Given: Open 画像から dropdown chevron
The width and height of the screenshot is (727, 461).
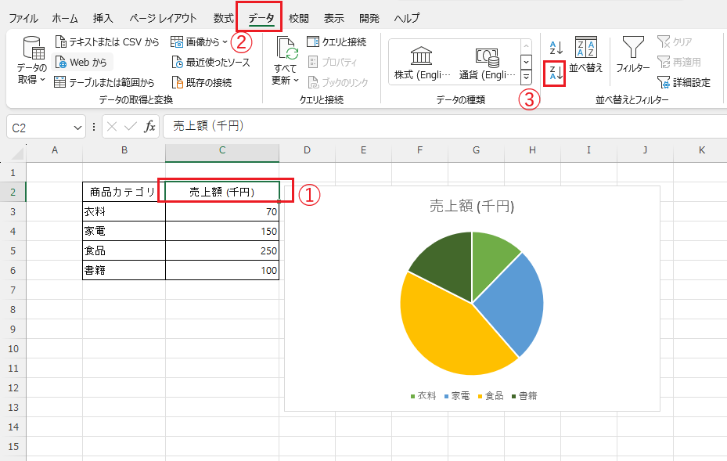Looking at the screenshot, I should coord(225,41).
